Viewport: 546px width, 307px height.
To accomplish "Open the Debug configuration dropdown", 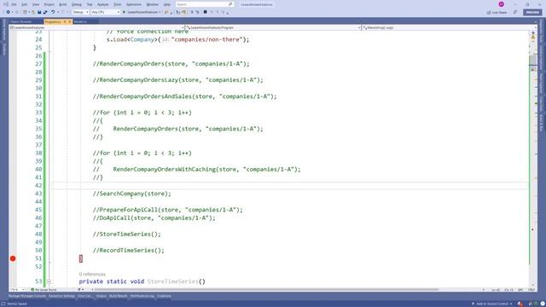I will coord(80,12).
